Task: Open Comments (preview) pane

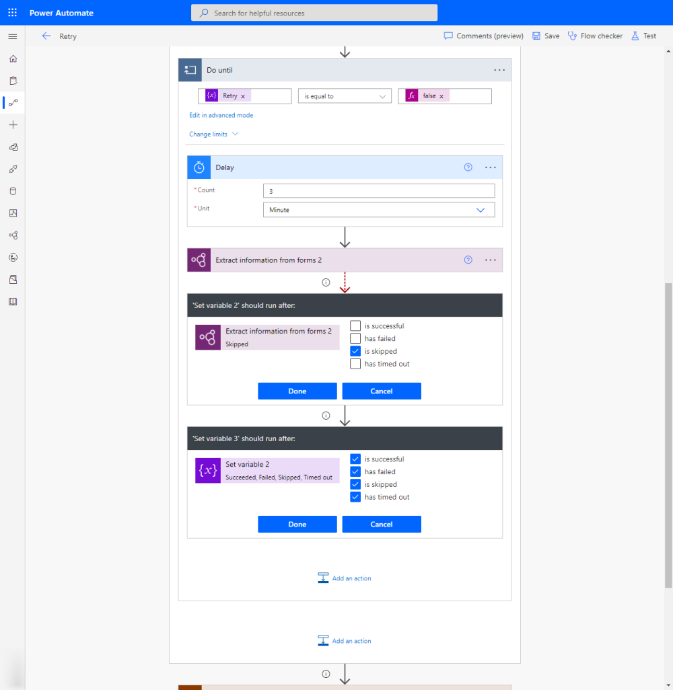Action: [484, 36]
